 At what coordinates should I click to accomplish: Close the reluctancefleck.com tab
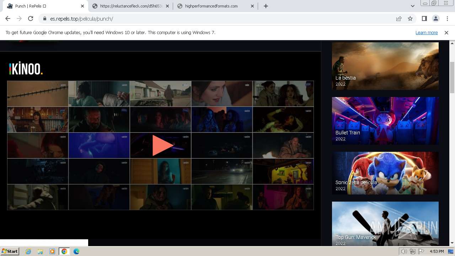167,6
